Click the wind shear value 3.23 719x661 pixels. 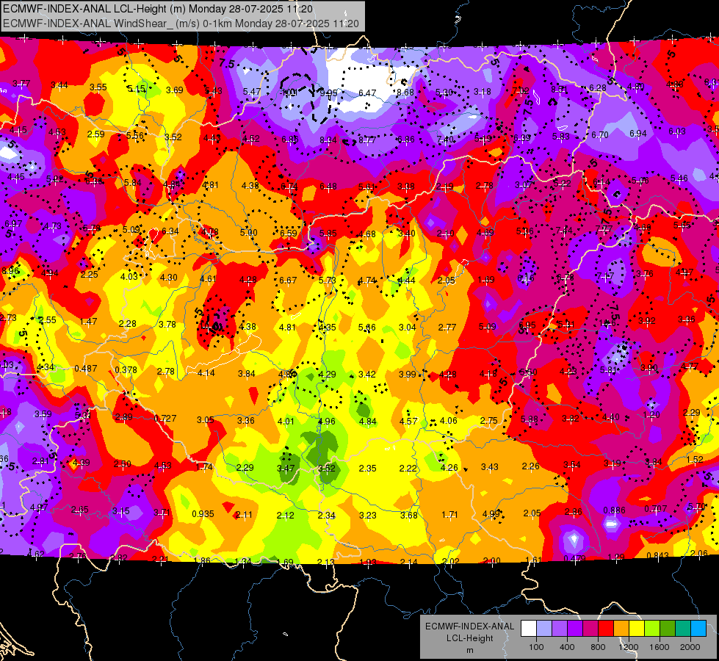[368, 516]
